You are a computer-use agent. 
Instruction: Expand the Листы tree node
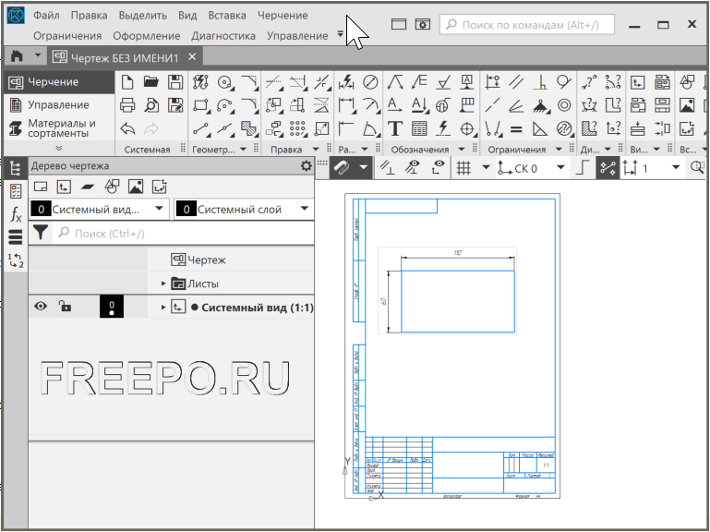[164, 284]
